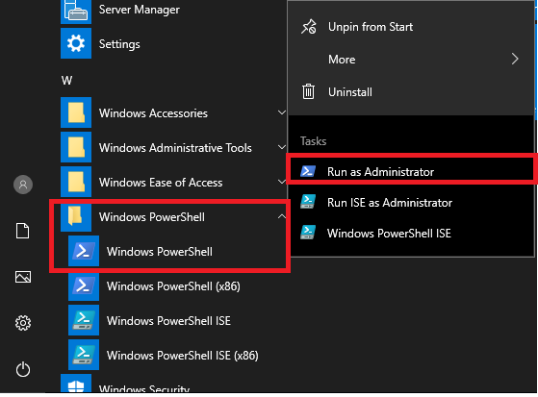
Task: Open Pictures from the sidebar icon
Action: [x=23, y=277]
